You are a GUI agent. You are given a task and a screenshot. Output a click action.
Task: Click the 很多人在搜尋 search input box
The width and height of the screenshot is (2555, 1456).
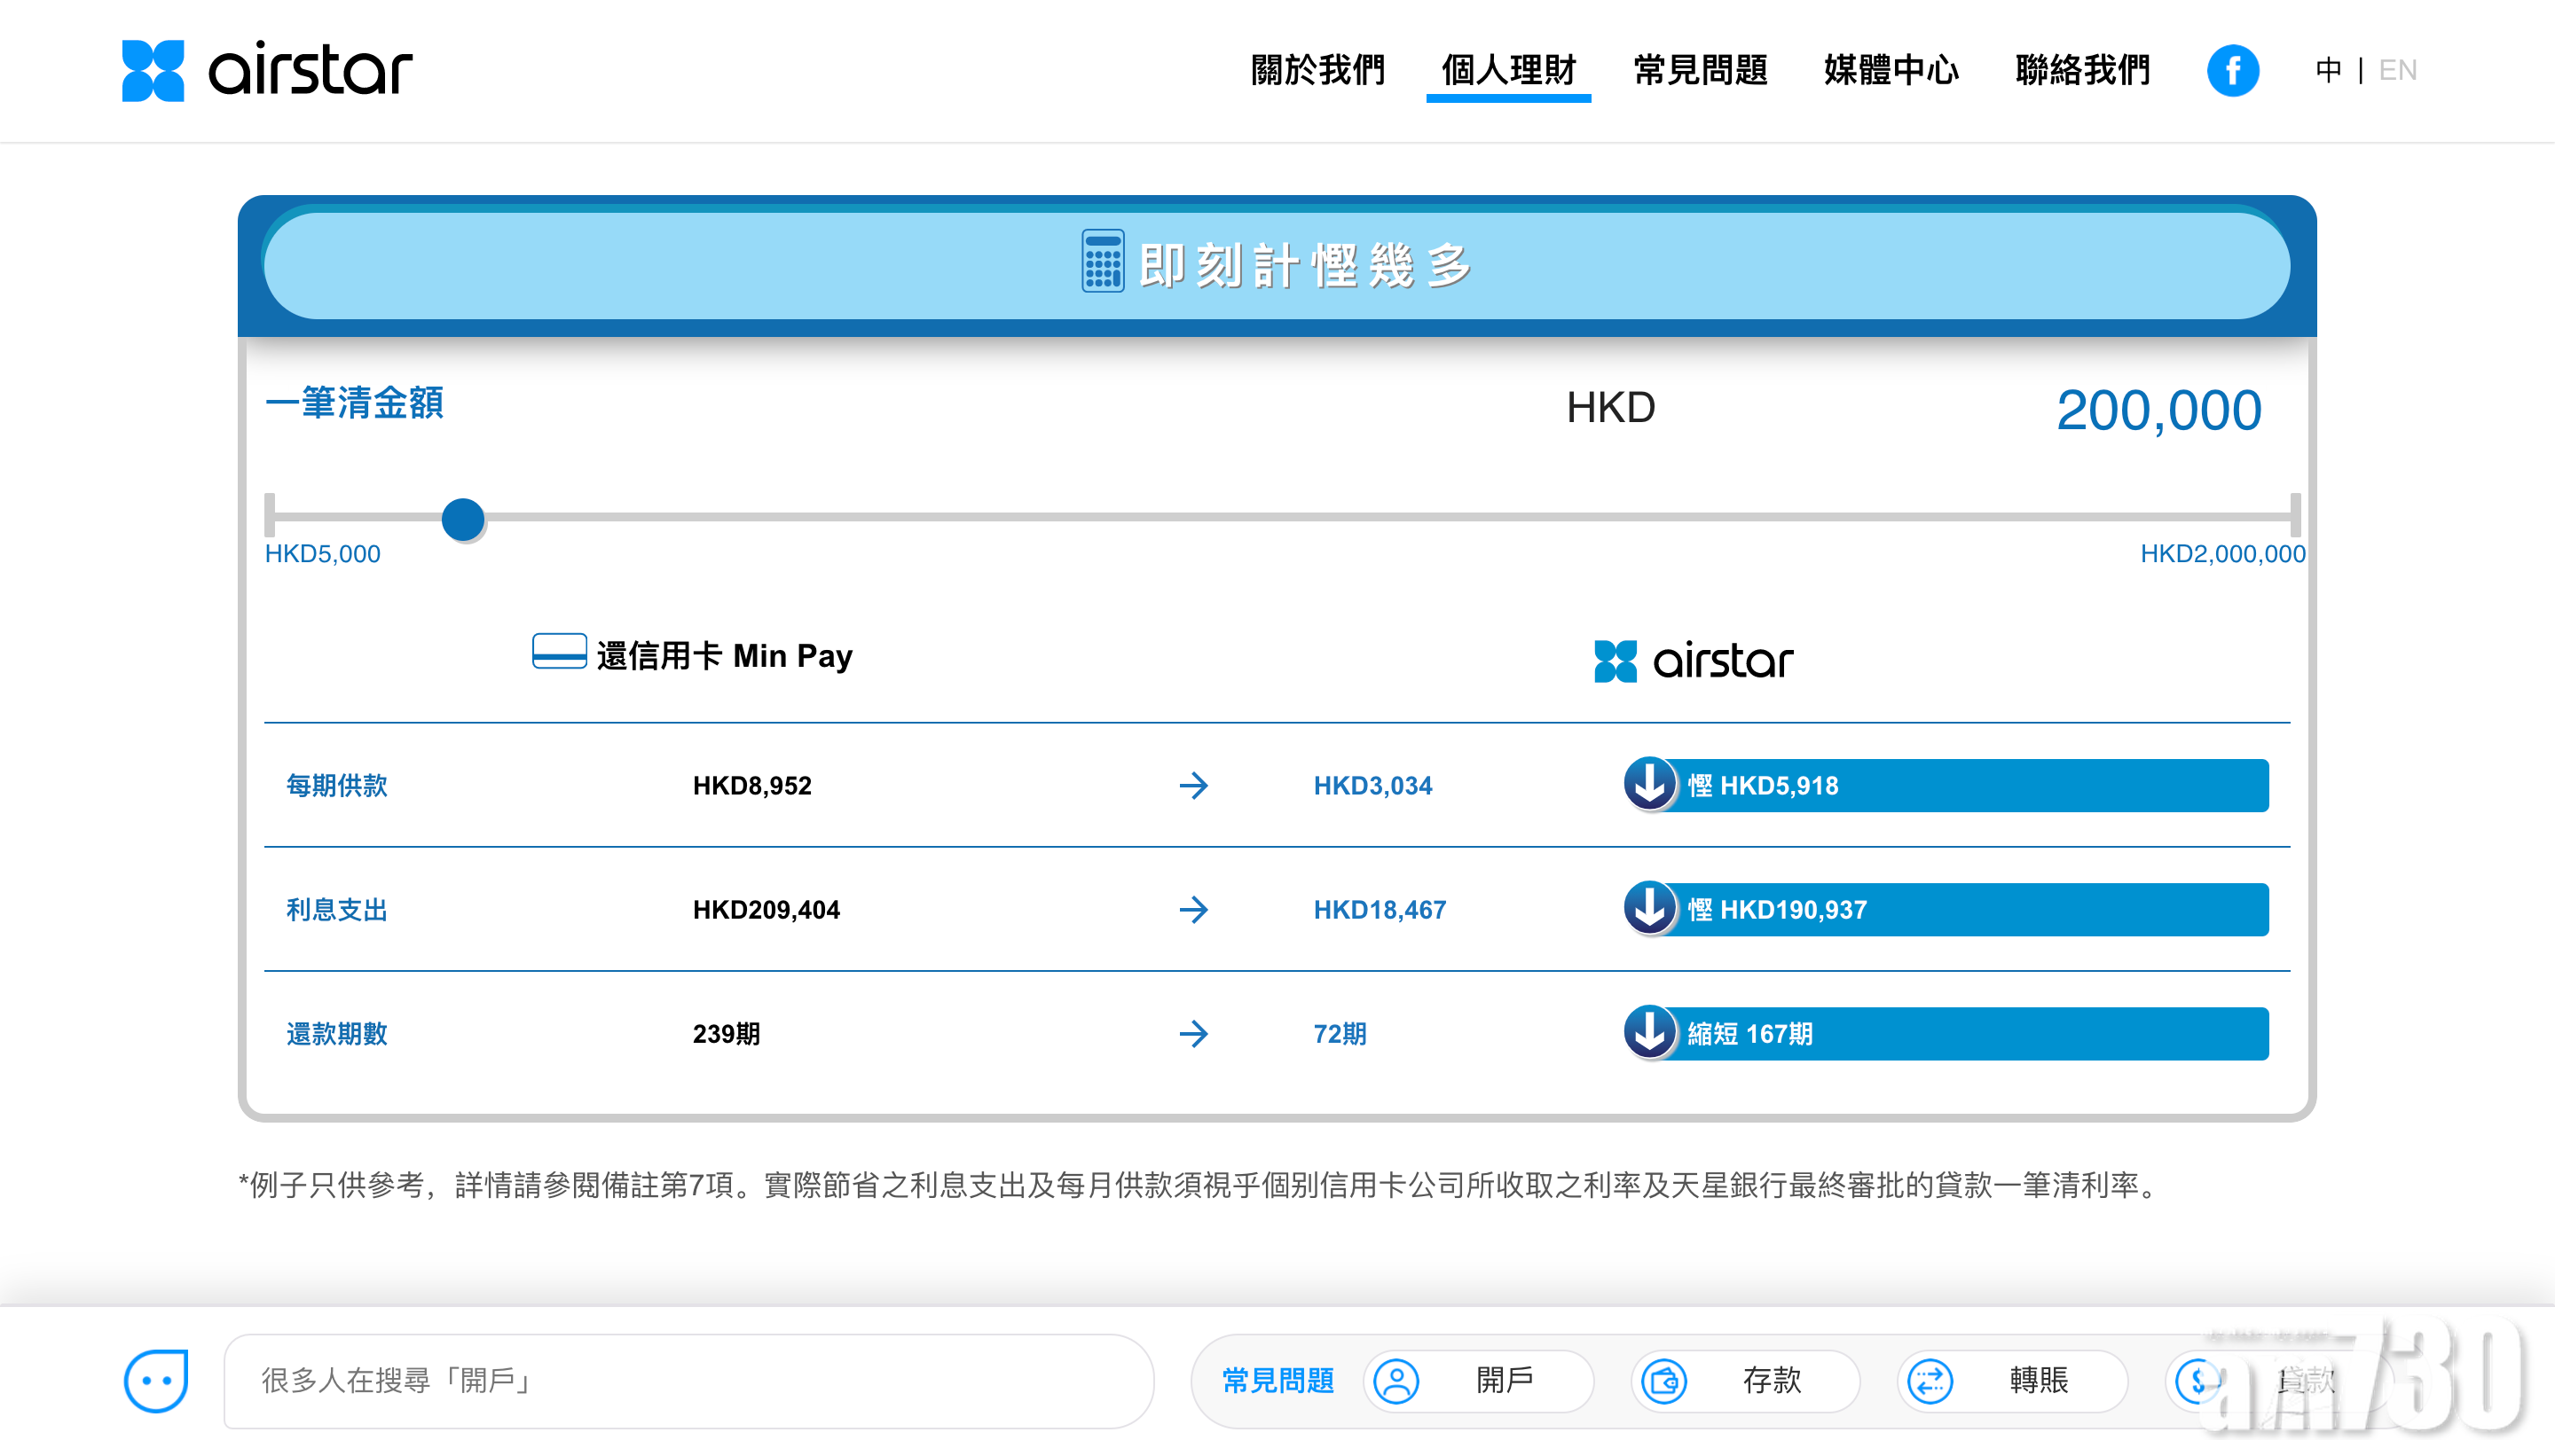tap(688, 1381)
